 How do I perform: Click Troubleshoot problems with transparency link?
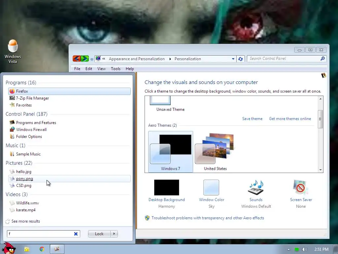[208, 218]
